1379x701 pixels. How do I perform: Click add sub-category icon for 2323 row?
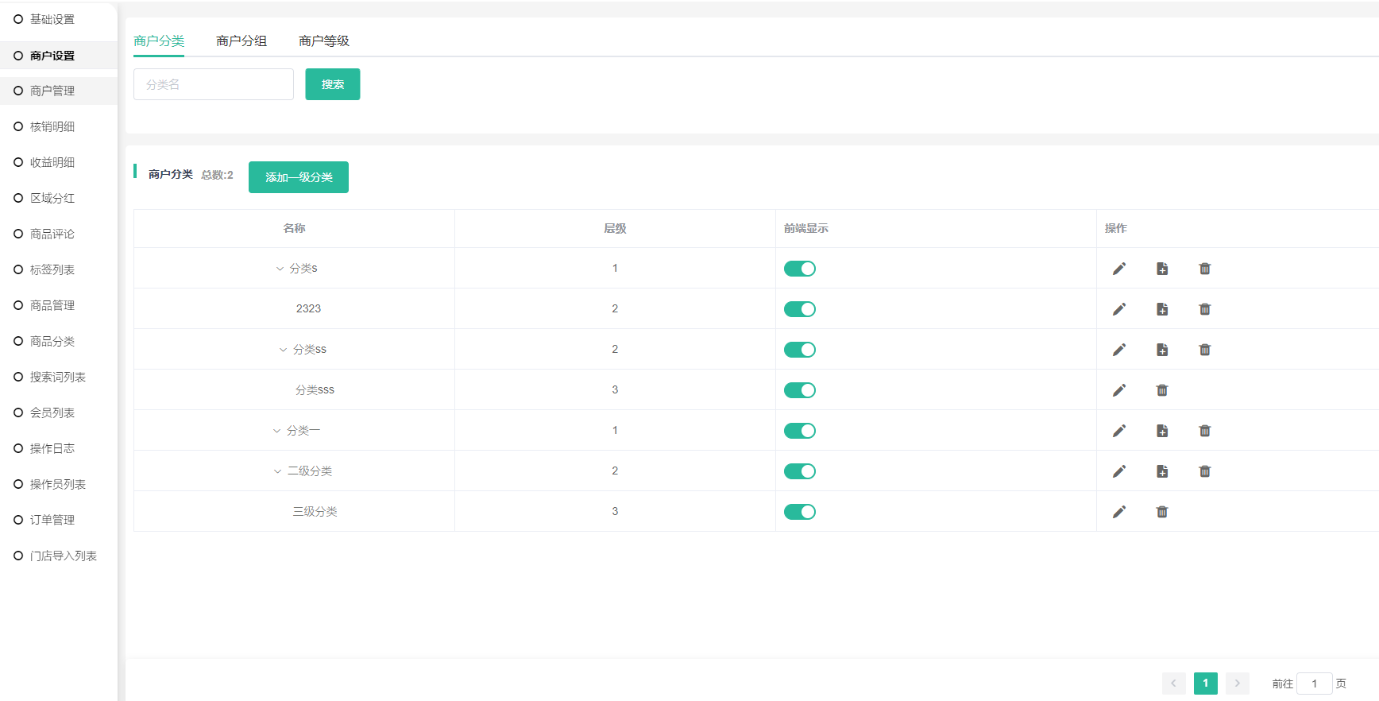[1161, 309]
